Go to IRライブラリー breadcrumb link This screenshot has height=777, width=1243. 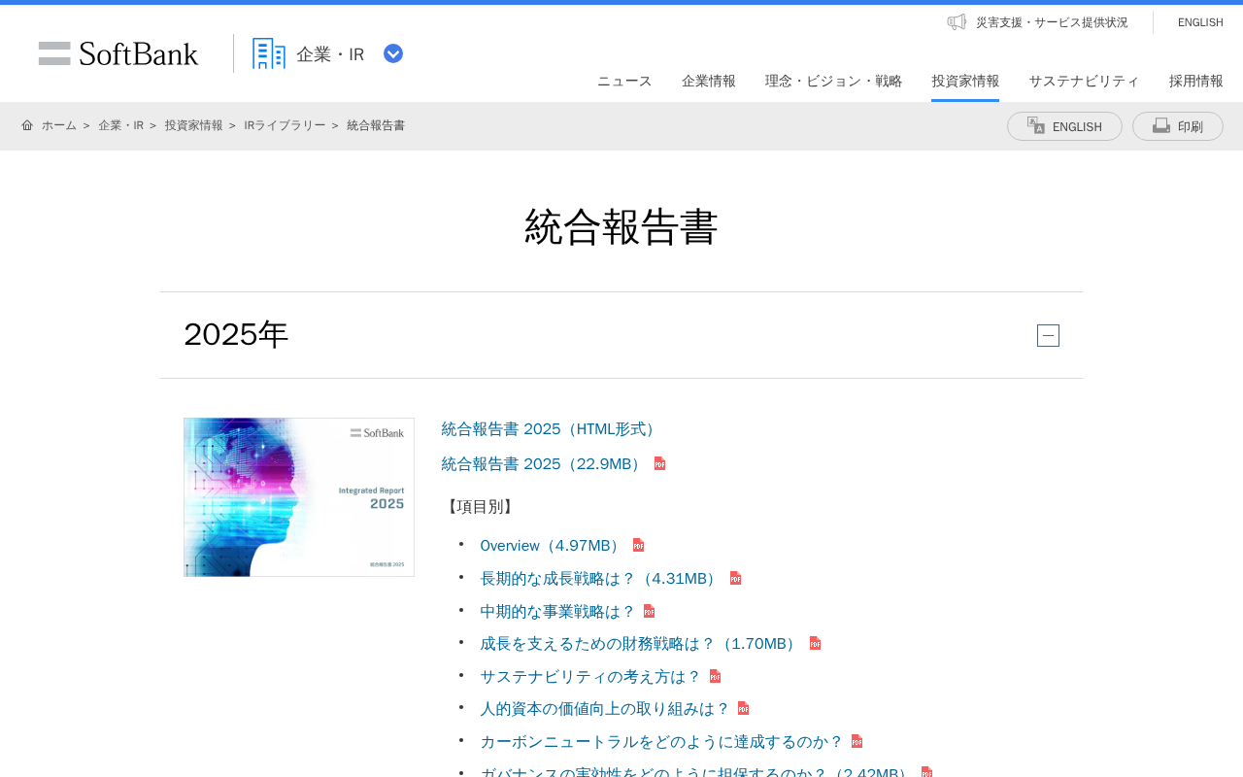tap(285, 125)
